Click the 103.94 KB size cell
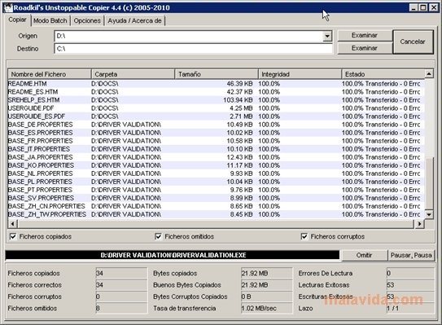The width and height of the screenshot is (442, 325). (238, 100)
